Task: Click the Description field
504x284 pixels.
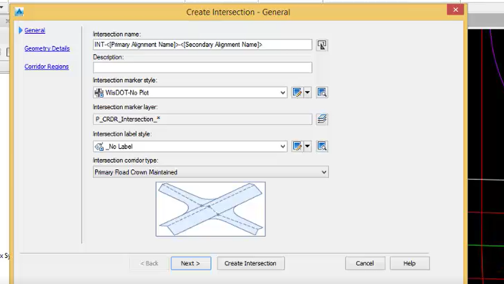Action: (203, 68)
